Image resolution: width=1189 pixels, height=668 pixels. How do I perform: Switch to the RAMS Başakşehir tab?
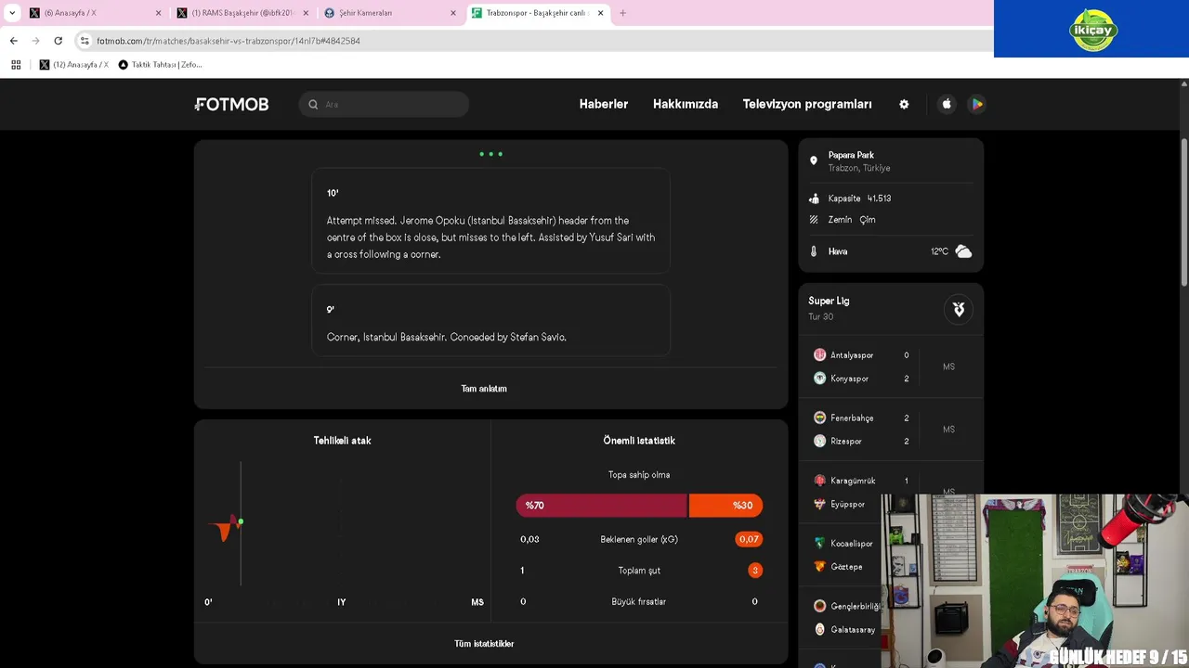[242, 13]
